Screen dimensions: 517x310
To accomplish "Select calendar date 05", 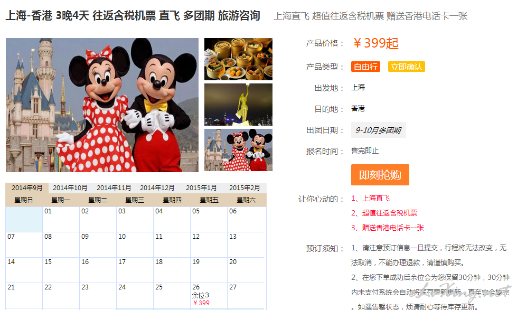I will point(209,219).
